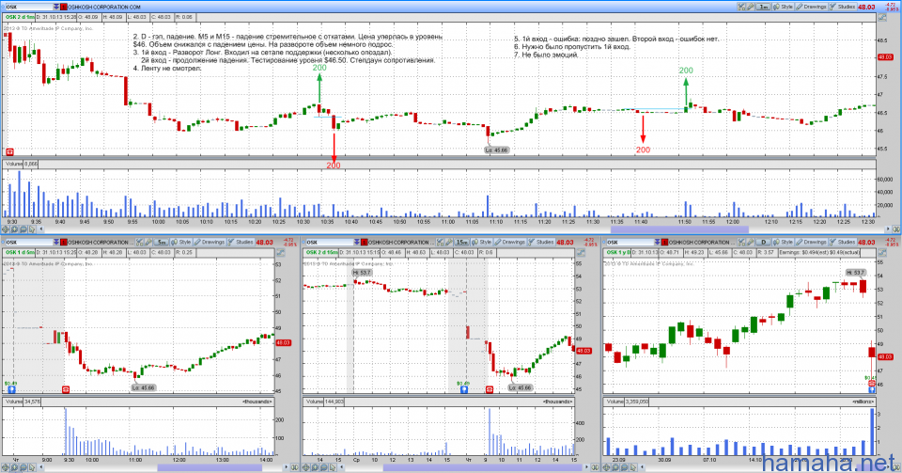Viewport: 902px width, 473px height.
Task: Select the pointer tool under the 1m chart
Action: point(32,229)
